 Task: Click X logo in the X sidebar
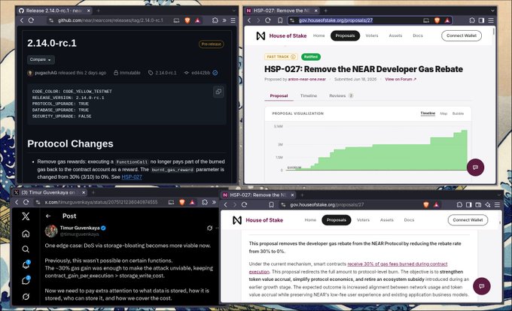pyautogui.click(x=26, y=216)
